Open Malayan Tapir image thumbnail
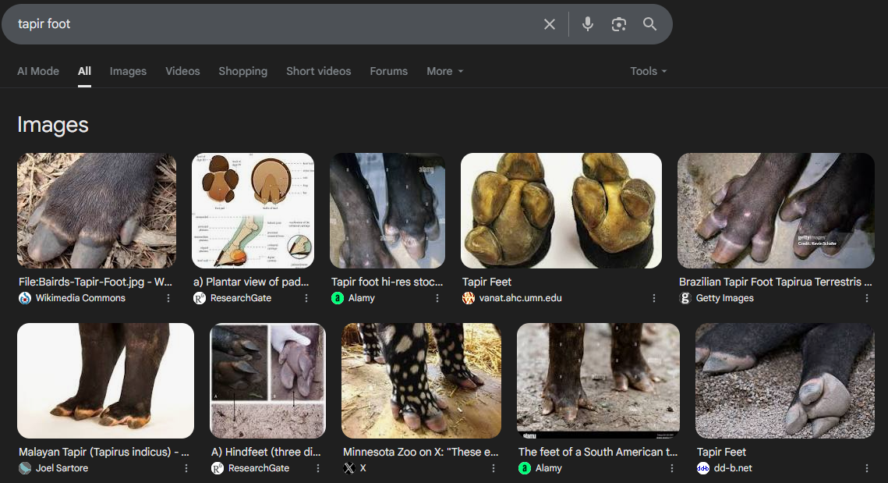Viewport: 888px width, 483px height. (x=105, y=380)
